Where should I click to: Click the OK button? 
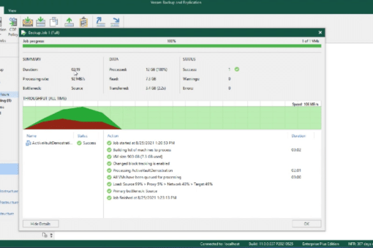307,224
